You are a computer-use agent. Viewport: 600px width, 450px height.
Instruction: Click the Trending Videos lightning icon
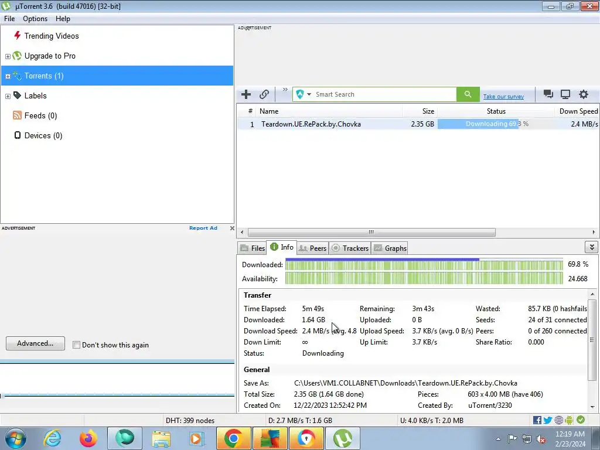coord(17,36)
